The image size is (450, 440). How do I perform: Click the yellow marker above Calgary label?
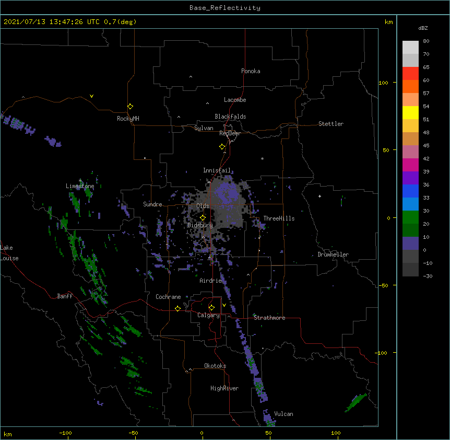coord(211,308)
